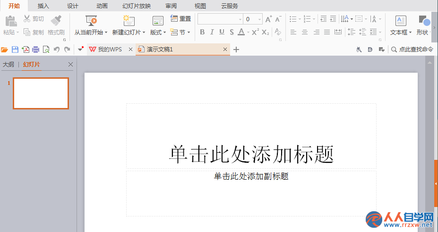Select the Format Painter (格式刷) brush

[56, 21]
